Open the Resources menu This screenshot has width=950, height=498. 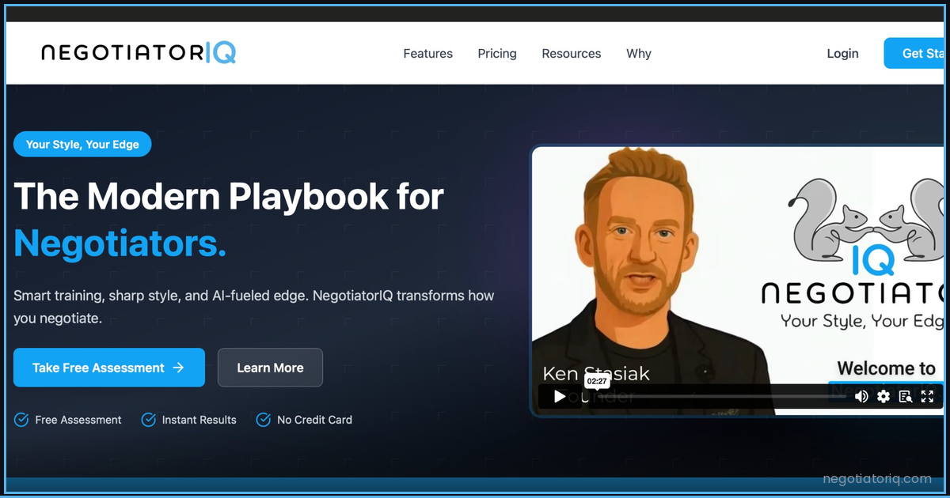571,54
